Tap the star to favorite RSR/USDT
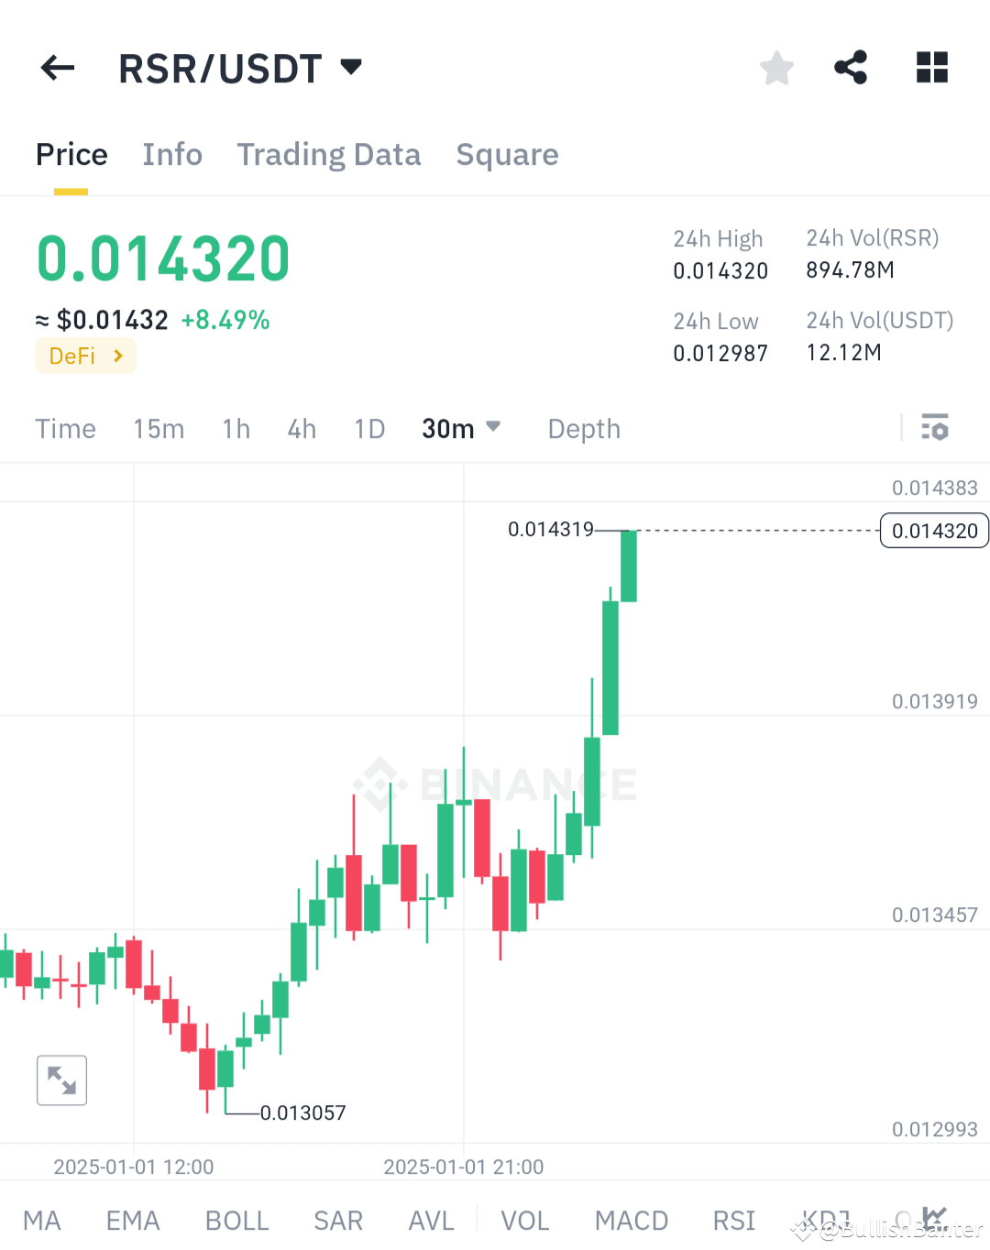This screenshot has width=990, height=1250. [x=776, y=67]
